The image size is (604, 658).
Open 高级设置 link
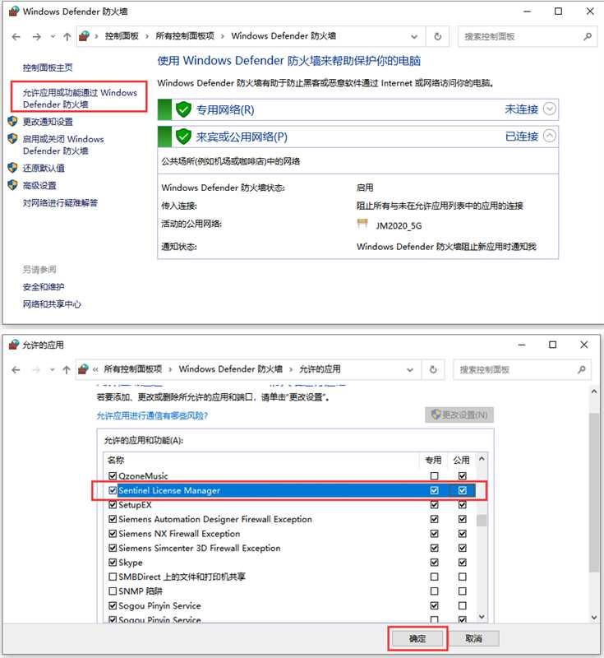point(39,186)
